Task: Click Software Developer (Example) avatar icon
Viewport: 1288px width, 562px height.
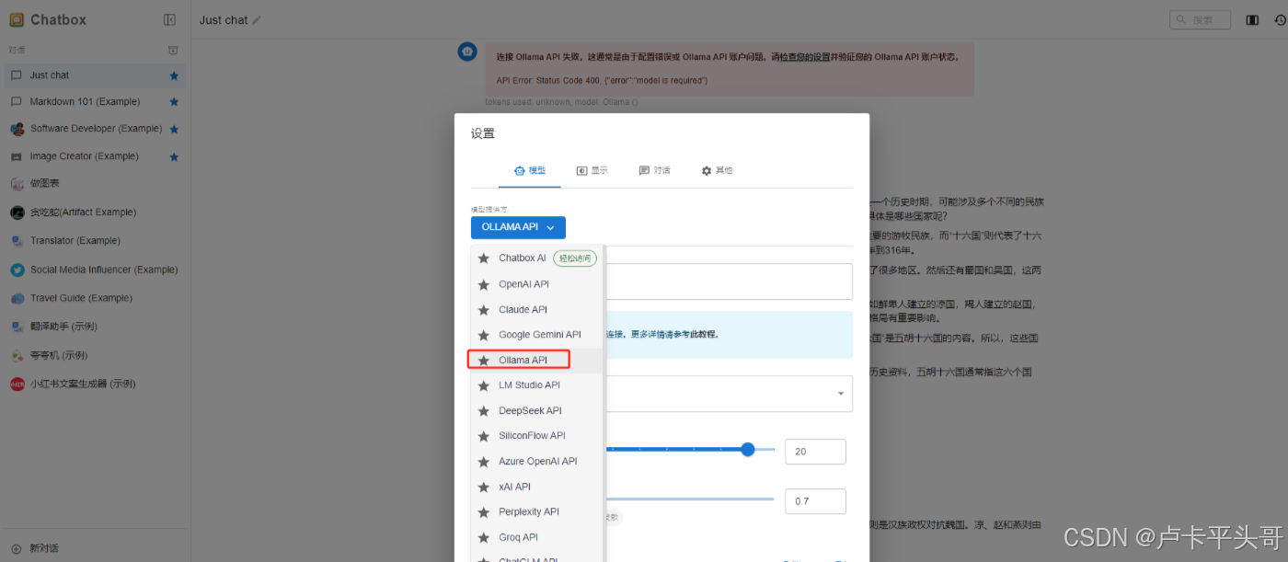Action: click(x=17, y=130)
